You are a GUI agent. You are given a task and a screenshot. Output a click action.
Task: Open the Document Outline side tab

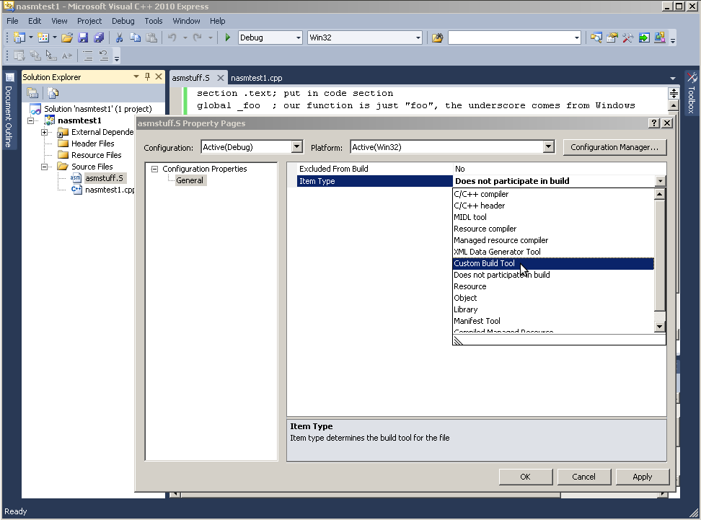pyautogui.click(x=9, y=110)
